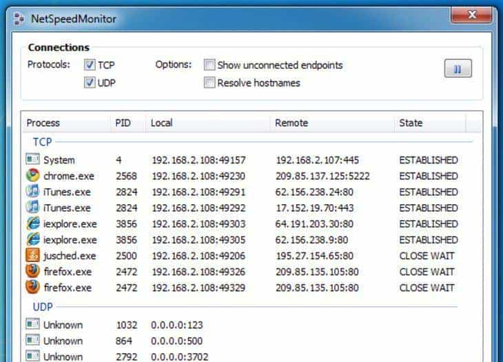This screenshot has height=362, width=503.
Task: Click PID 2568 of chrome.exe
Action: pos(126,177)
